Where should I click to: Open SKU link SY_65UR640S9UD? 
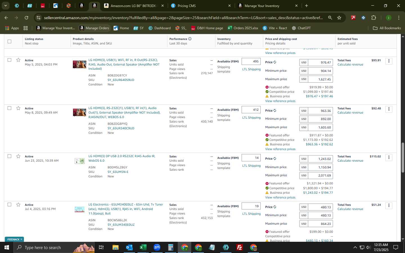point(121,80)
